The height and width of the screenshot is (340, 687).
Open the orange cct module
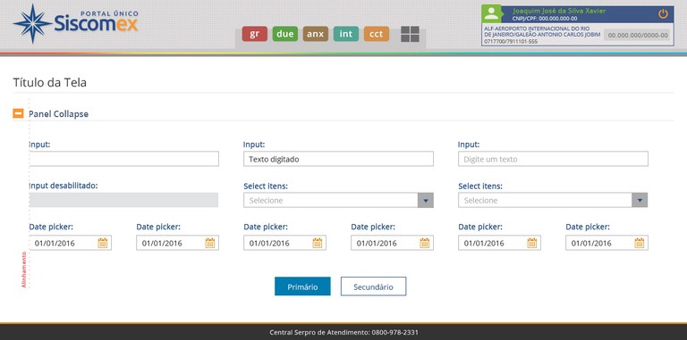click(x=377, y=34)
